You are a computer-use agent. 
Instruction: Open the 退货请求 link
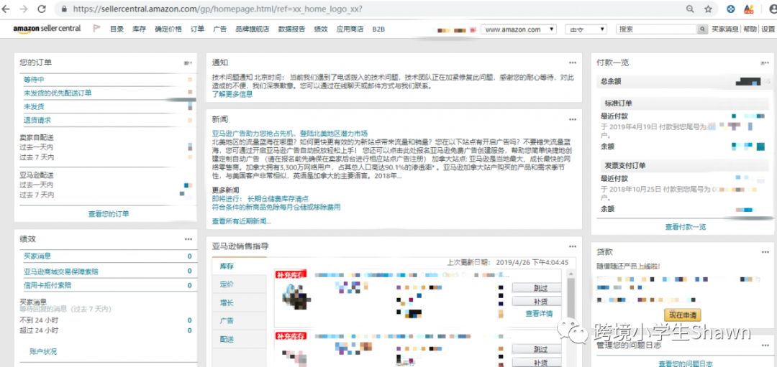click(37, 120)
